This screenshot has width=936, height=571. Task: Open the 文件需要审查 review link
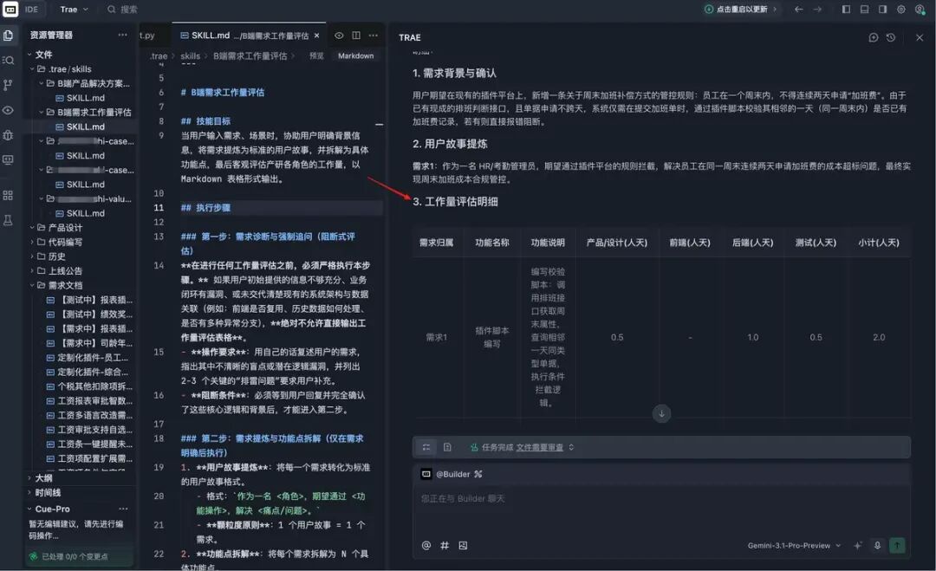[x=539, y=447]
